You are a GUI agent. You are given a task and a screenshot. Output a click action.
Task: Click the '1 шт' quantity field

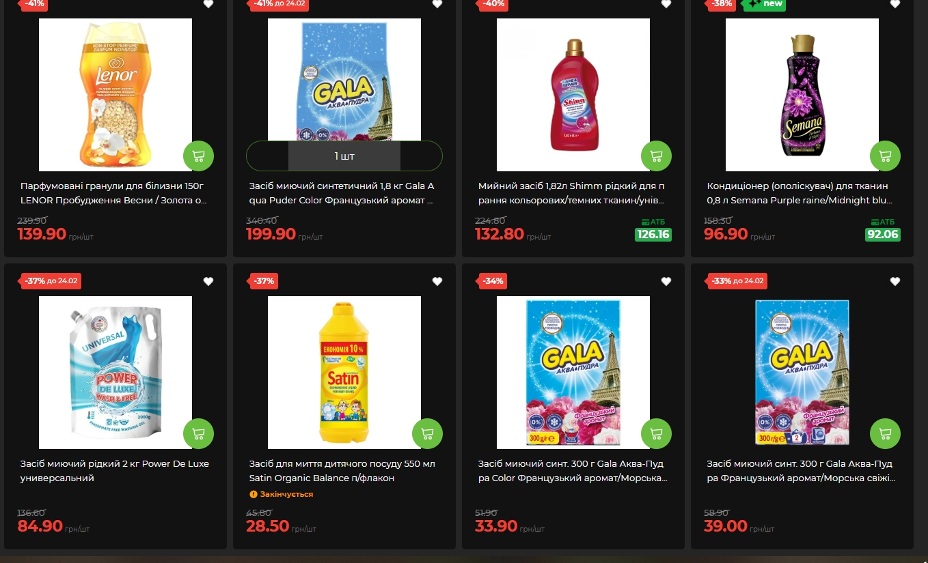344,156
